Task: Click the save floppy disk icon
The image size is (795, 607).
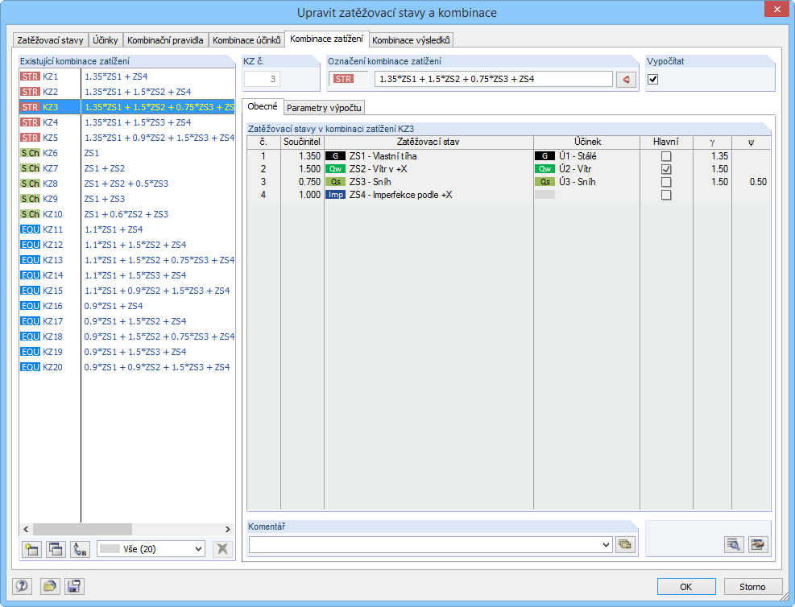Action: pos(74,586)
